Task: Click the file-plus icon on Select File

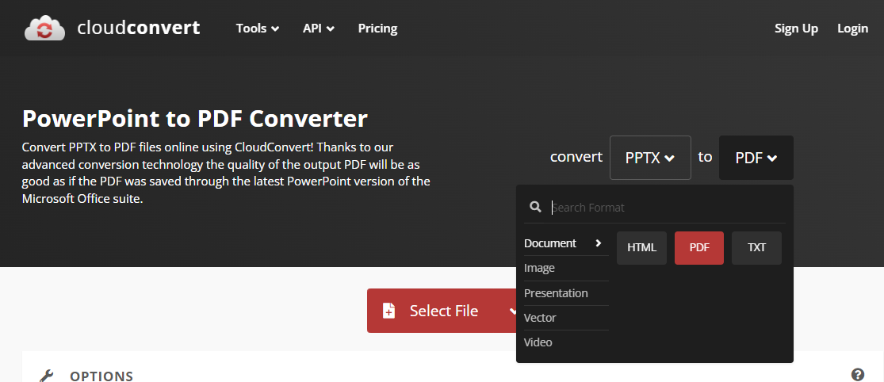Action: tap(389, 311)
